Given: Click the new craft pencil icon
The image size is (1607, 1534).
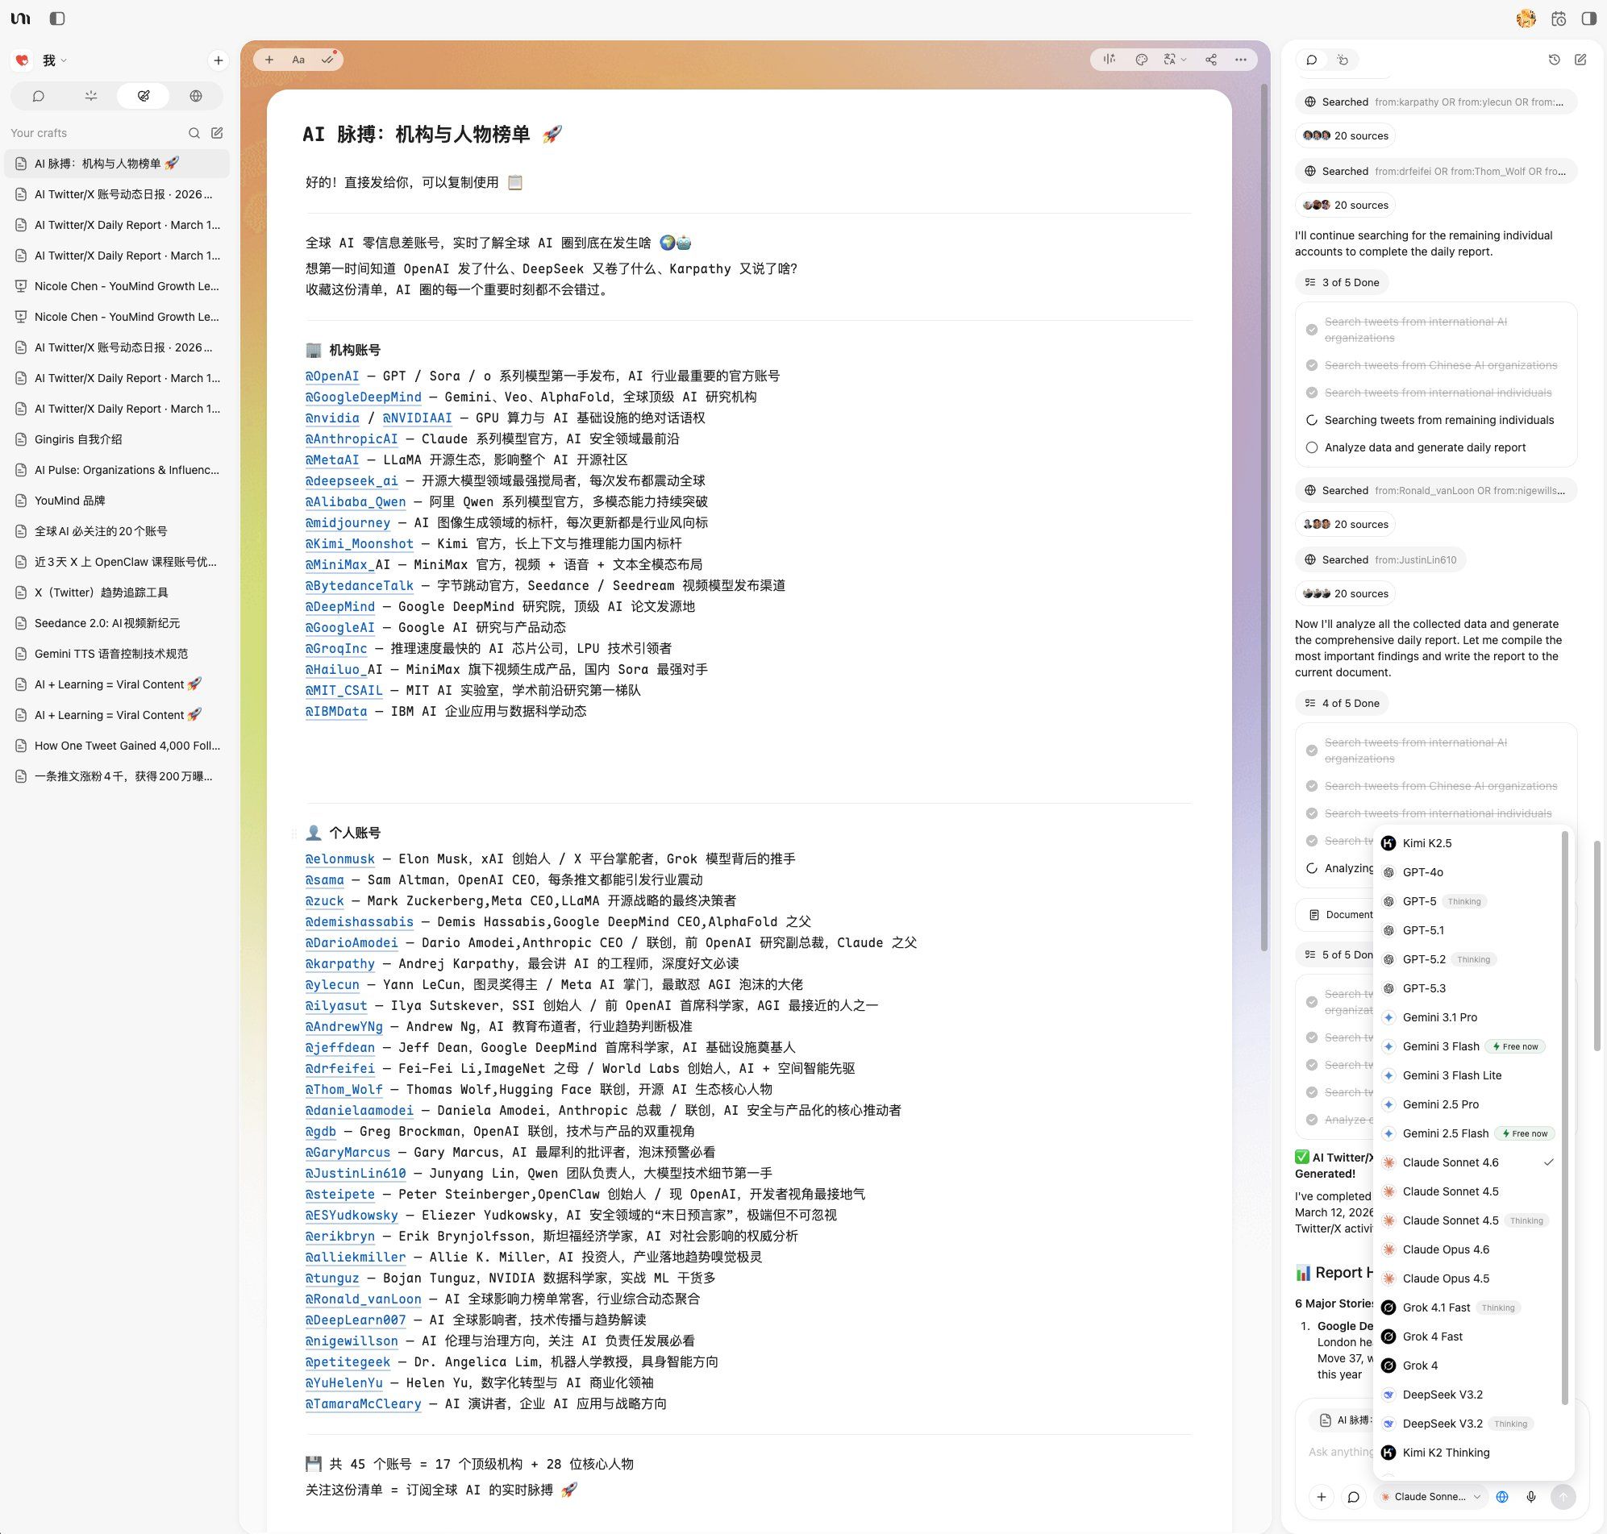Looking at the screenshot, I should [217, 132].
